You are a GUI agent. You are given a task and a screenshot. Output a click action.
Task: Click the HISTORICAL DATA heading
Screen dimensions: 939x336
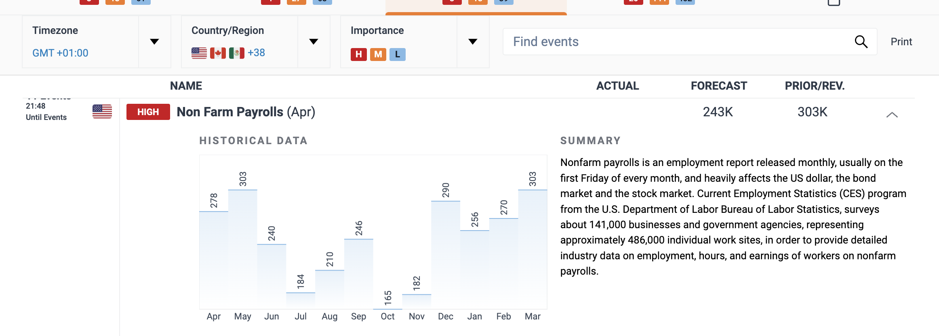tap(253, 141)
